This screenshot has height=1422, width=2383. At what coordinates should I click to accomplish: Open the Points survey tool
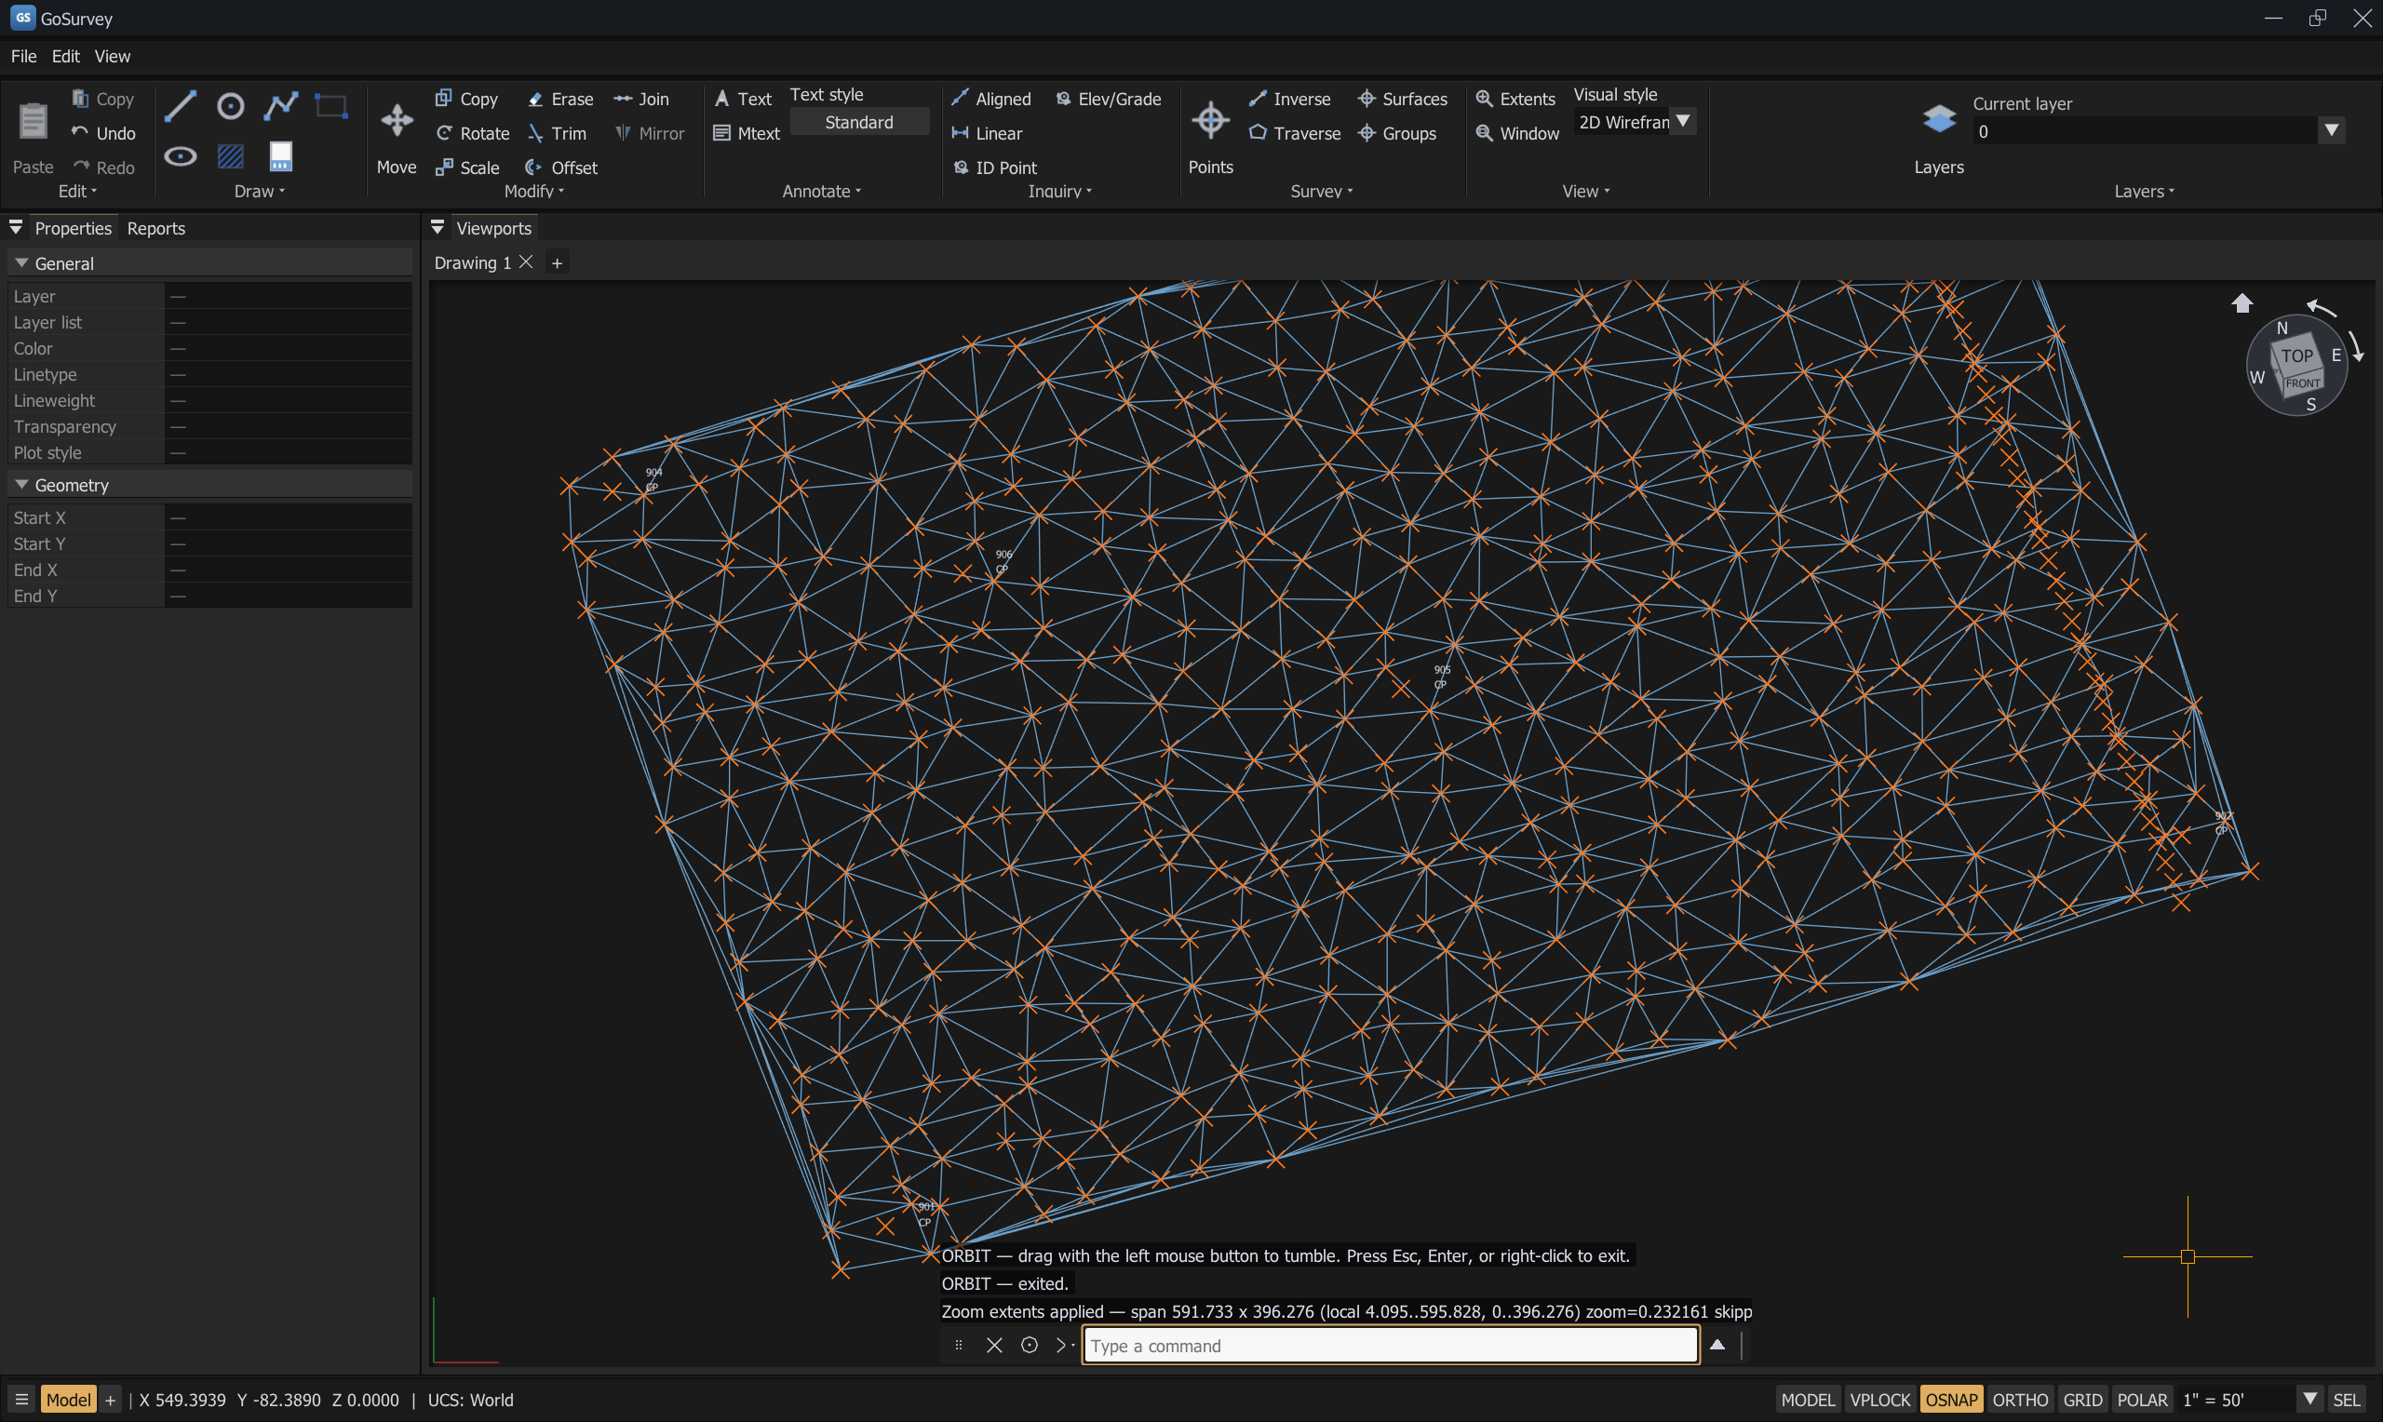click(x=1210, y=120)
